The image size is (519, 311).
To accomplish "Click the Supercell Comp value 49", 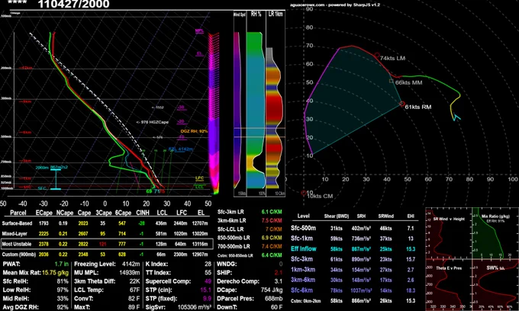I will click(x=208, y=281).
